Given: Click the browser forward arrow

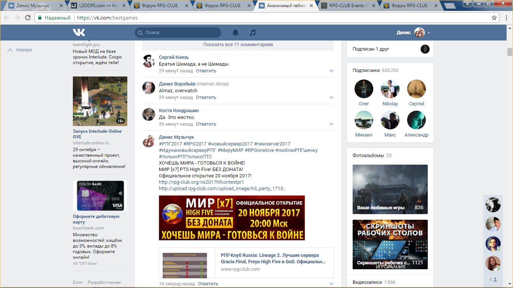Looking at the screenshot, I should (x=17, y=18).
